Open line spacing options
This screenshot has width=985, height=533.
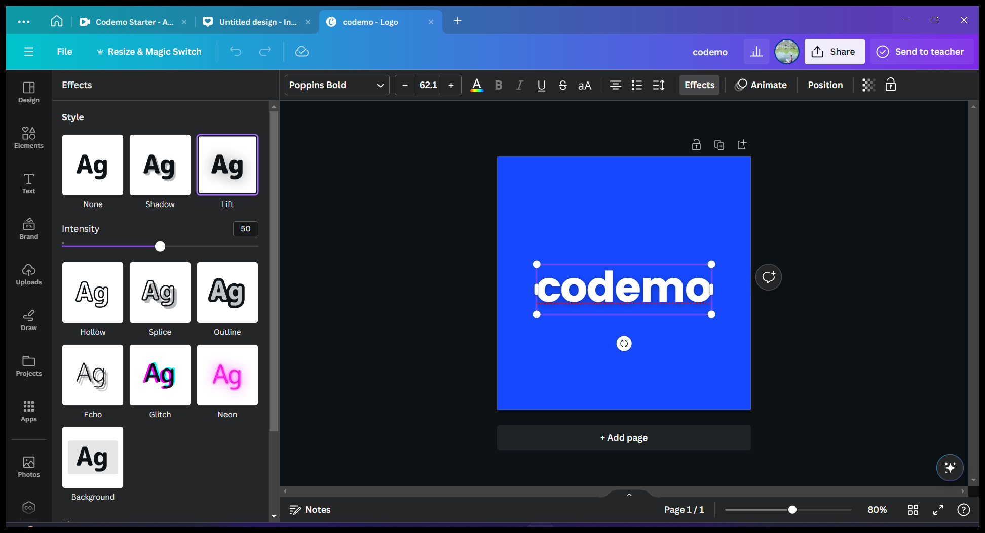(x=659, y=85)
